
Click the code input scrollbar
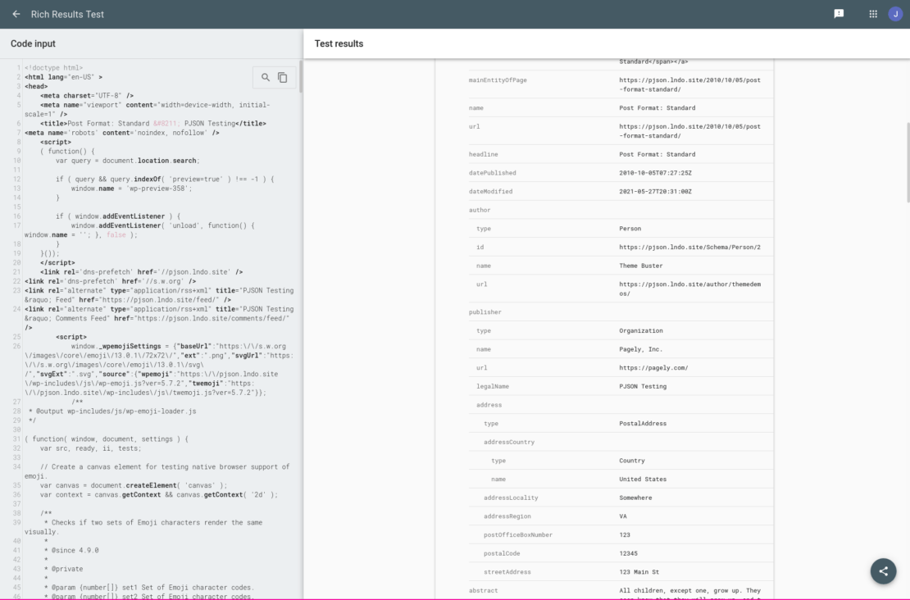tap(301, 76)
